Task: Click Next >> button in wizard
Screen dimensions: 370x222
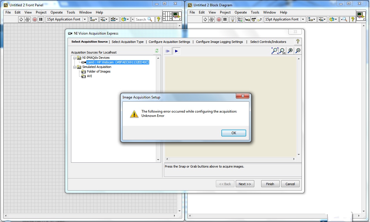Action: [x=245, y=184]
